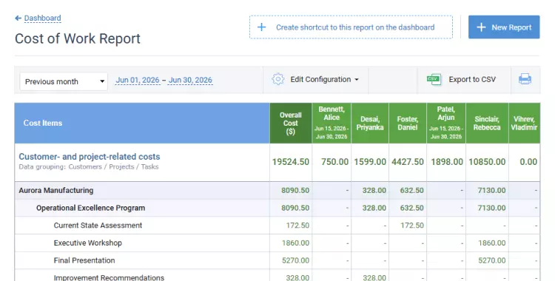Click Desai total 1599.00
This screenshot has width=555, height=281.
[370, 162]
